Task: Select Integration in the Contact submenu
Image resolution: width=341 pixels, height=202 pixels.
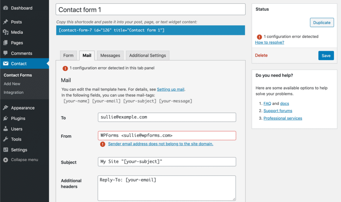Action: coord(13,92)
